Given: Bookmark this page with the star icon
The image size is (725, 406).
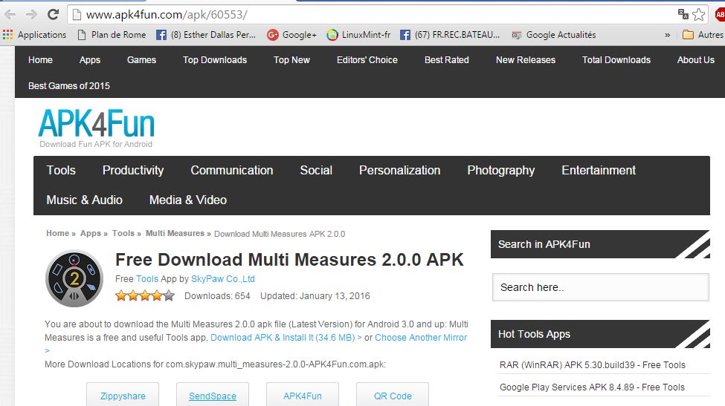Looking at the screenshot, I should coord(699,15).
